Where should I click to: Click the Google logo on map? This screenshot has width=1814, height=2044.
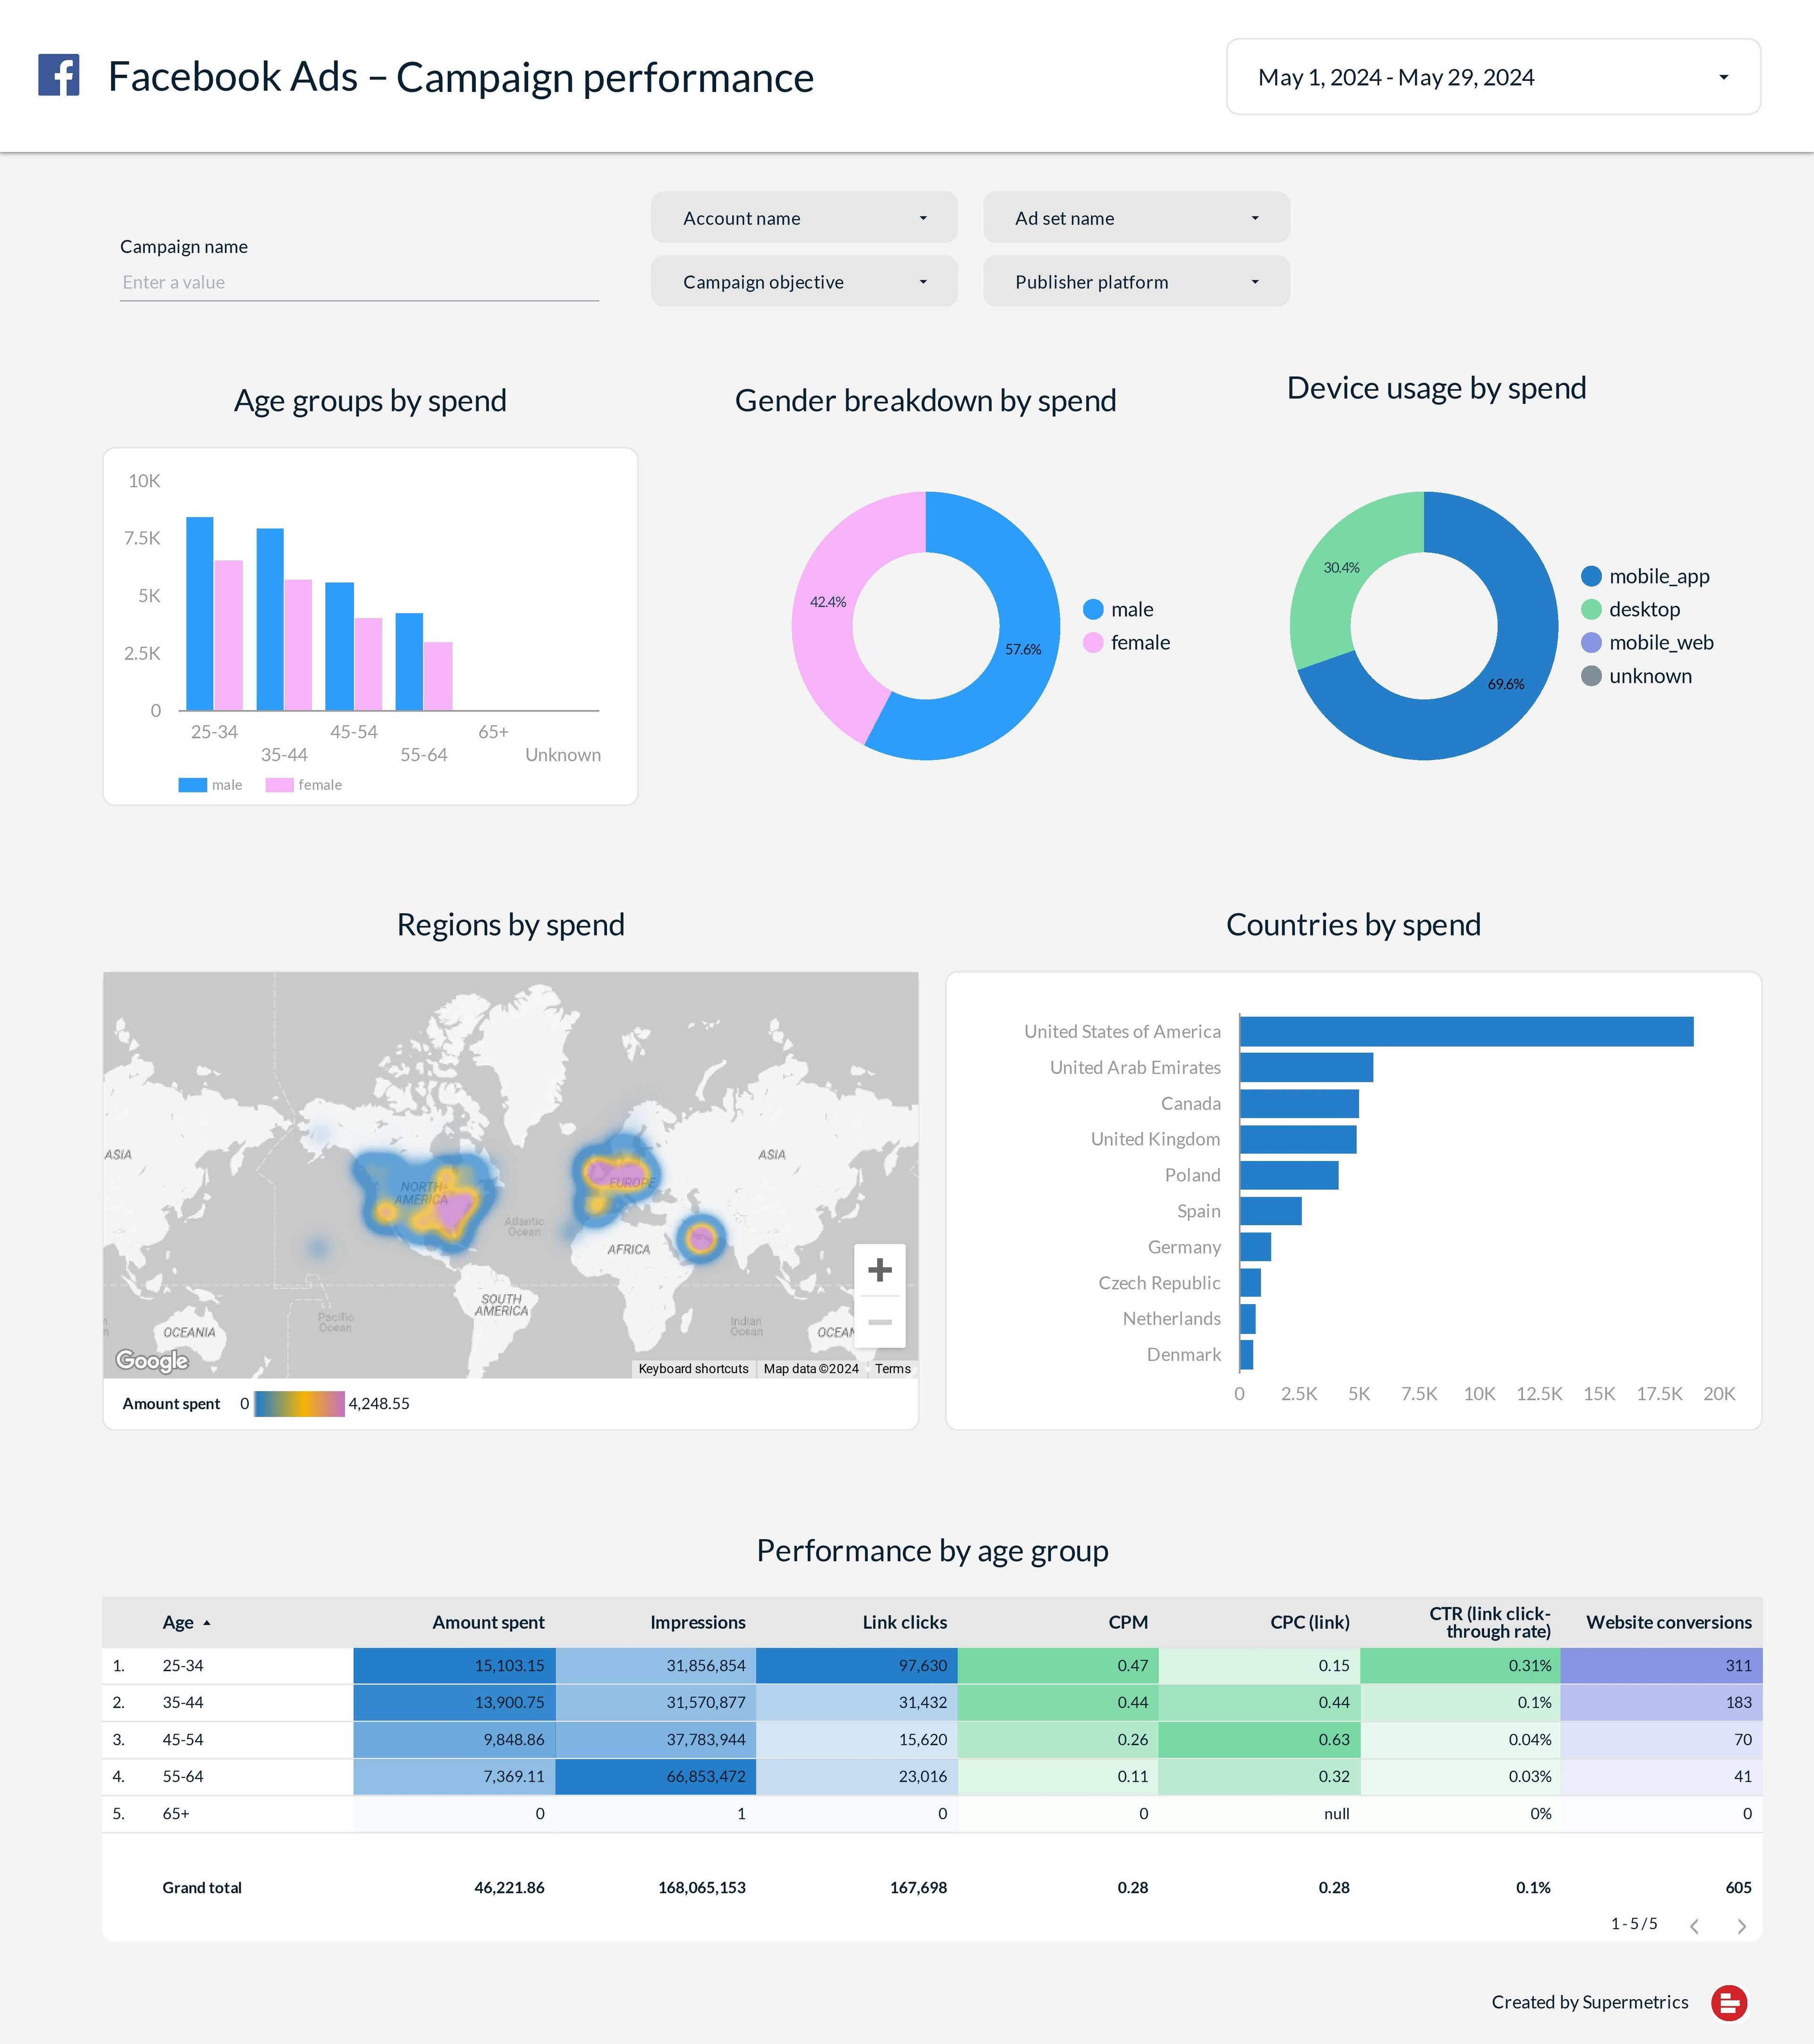pos(152,1360)
